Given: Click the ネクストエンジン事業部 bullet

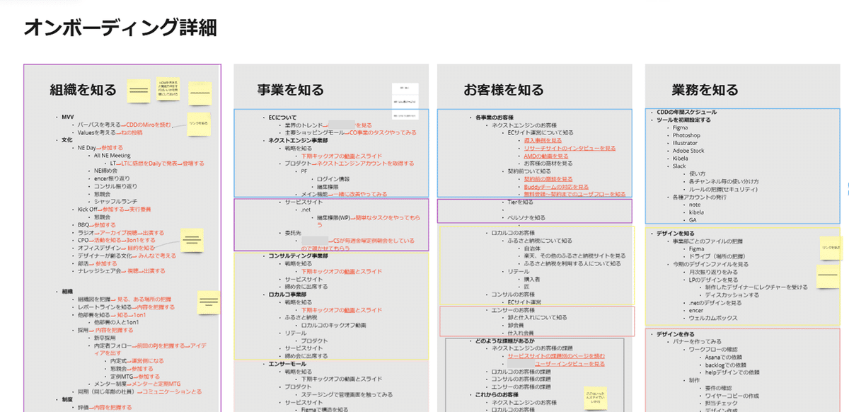Looking at the screenshot, I should [x=297, y=141].
